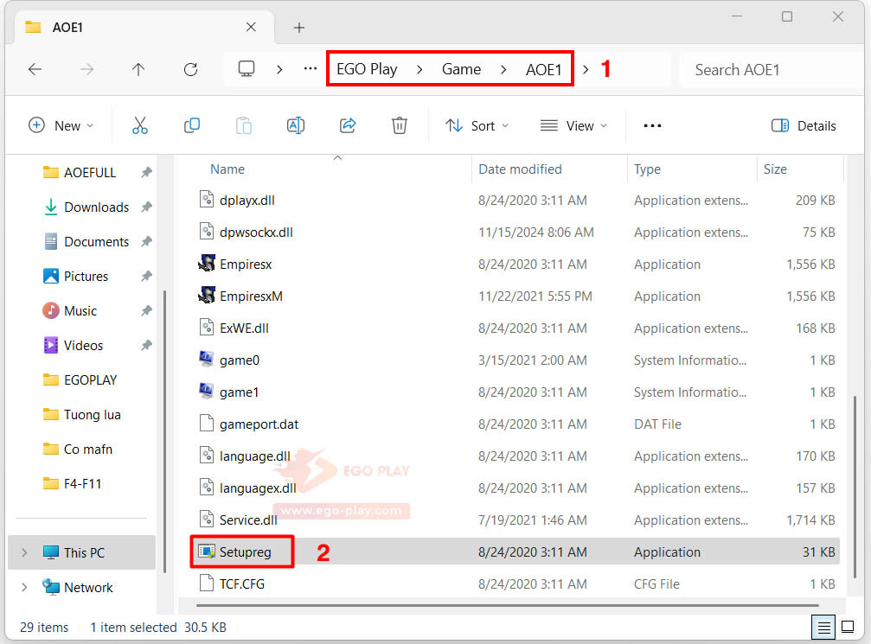
Task: Select game1 system information file
Action: click(x=239, y=392)
